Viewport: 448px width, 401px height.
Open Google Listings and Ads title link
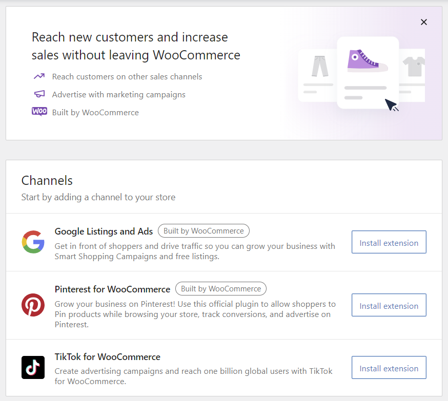[103, 231]
